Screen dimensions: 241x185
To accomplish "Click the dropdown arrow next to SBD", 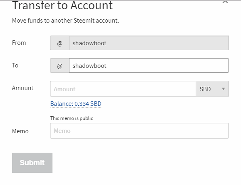I will tap(224, 89).
